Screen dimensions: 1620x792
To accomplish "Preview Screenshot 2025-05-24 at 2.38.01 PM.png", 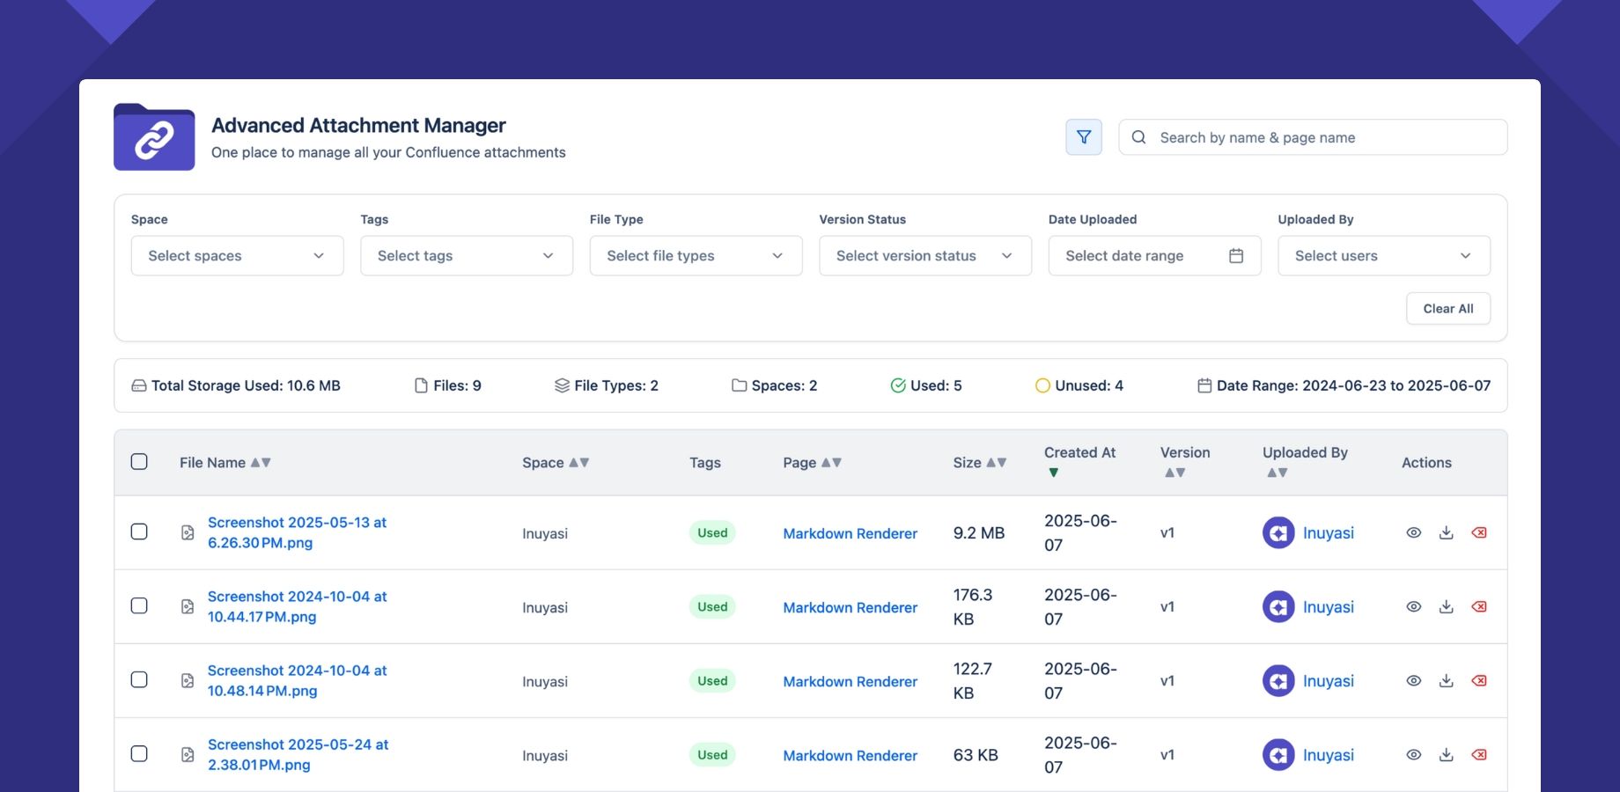I will click(1414, 754).
